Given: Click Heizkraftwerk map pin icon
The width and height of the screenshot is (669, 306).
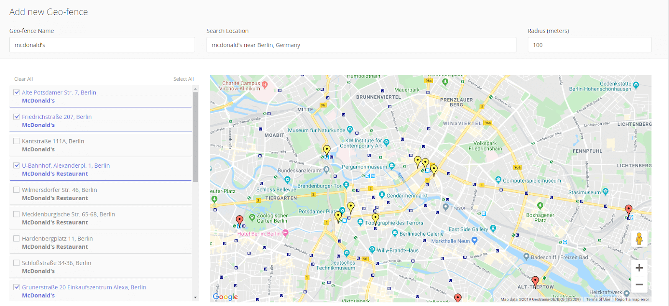Looking at the screenshot, I should tap(627, 293).
